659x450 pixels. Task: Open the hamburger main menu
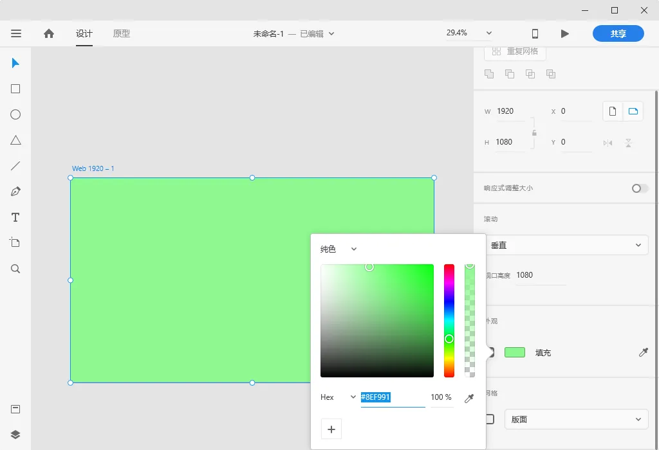coord(16,33)
